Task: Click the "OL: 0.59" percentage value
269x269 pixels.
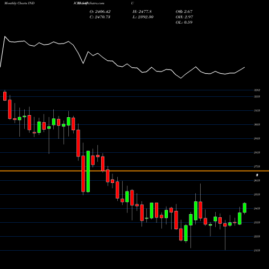Action: 184,23
